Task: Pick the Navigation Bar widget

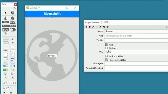Action: (6, 26)
